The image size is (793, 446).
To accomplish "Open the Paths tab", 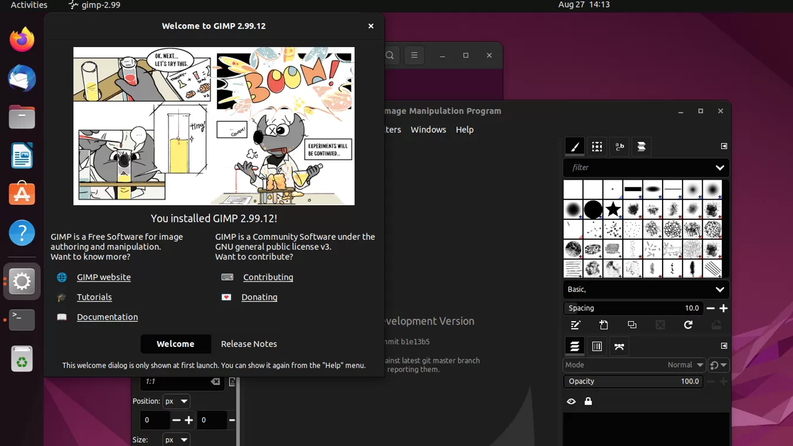I will point(619,346).
